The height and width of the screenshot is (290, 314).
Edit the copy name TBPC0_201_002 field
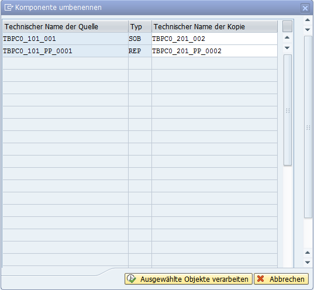(215, 39)
